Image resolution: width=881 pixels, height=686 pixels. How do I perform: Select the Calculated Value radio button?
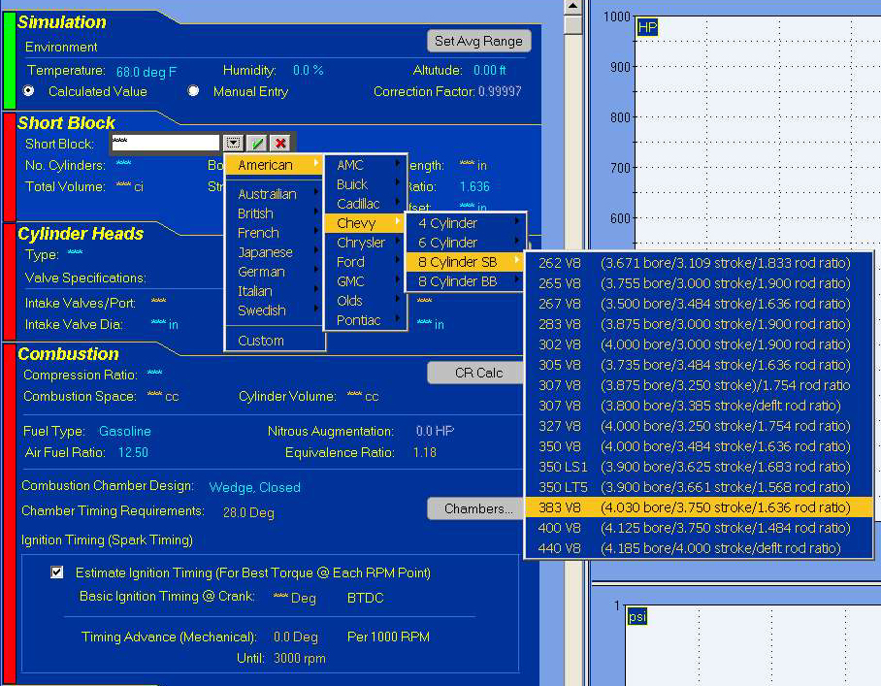click(29, 90)
